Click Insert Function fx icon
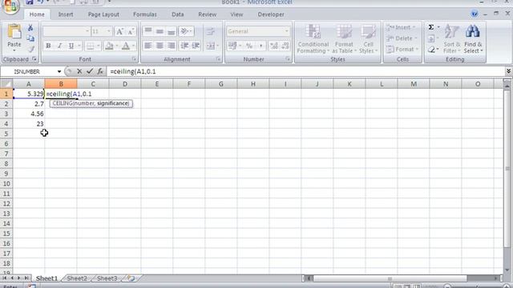Image resolution: width=513 pixels, height=288 pixels. coord(100,71)
